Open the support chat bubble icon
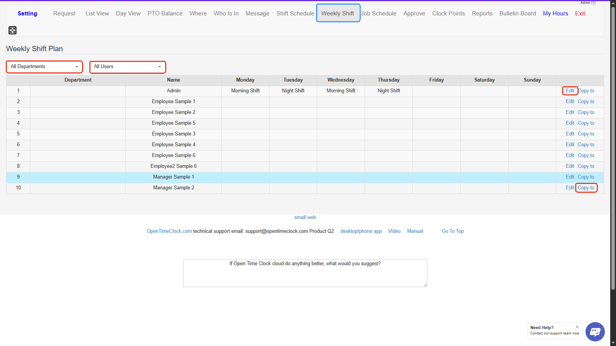 595,331
